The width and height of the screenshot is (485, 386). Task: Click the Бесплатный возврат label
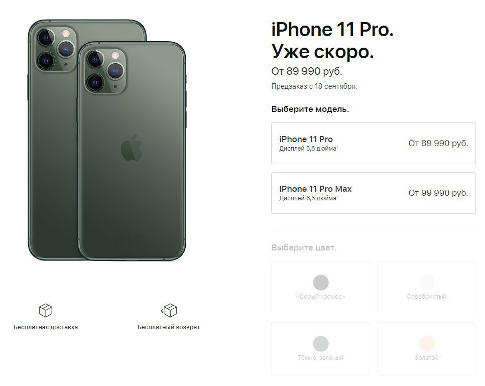pos(169,327)
